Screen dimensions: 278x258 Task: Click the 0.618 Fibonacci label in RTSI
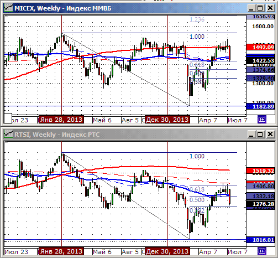pyautogui.click(x=197, y=189)
